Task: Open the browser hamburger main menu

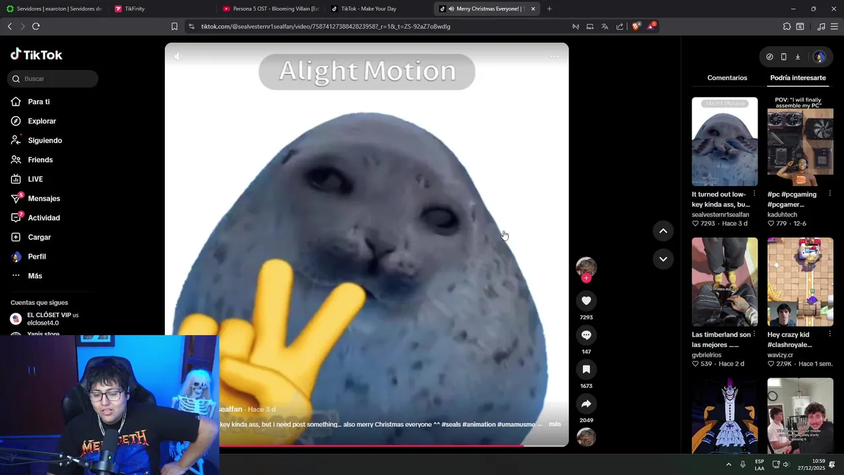Action: (x=834, y=26)
